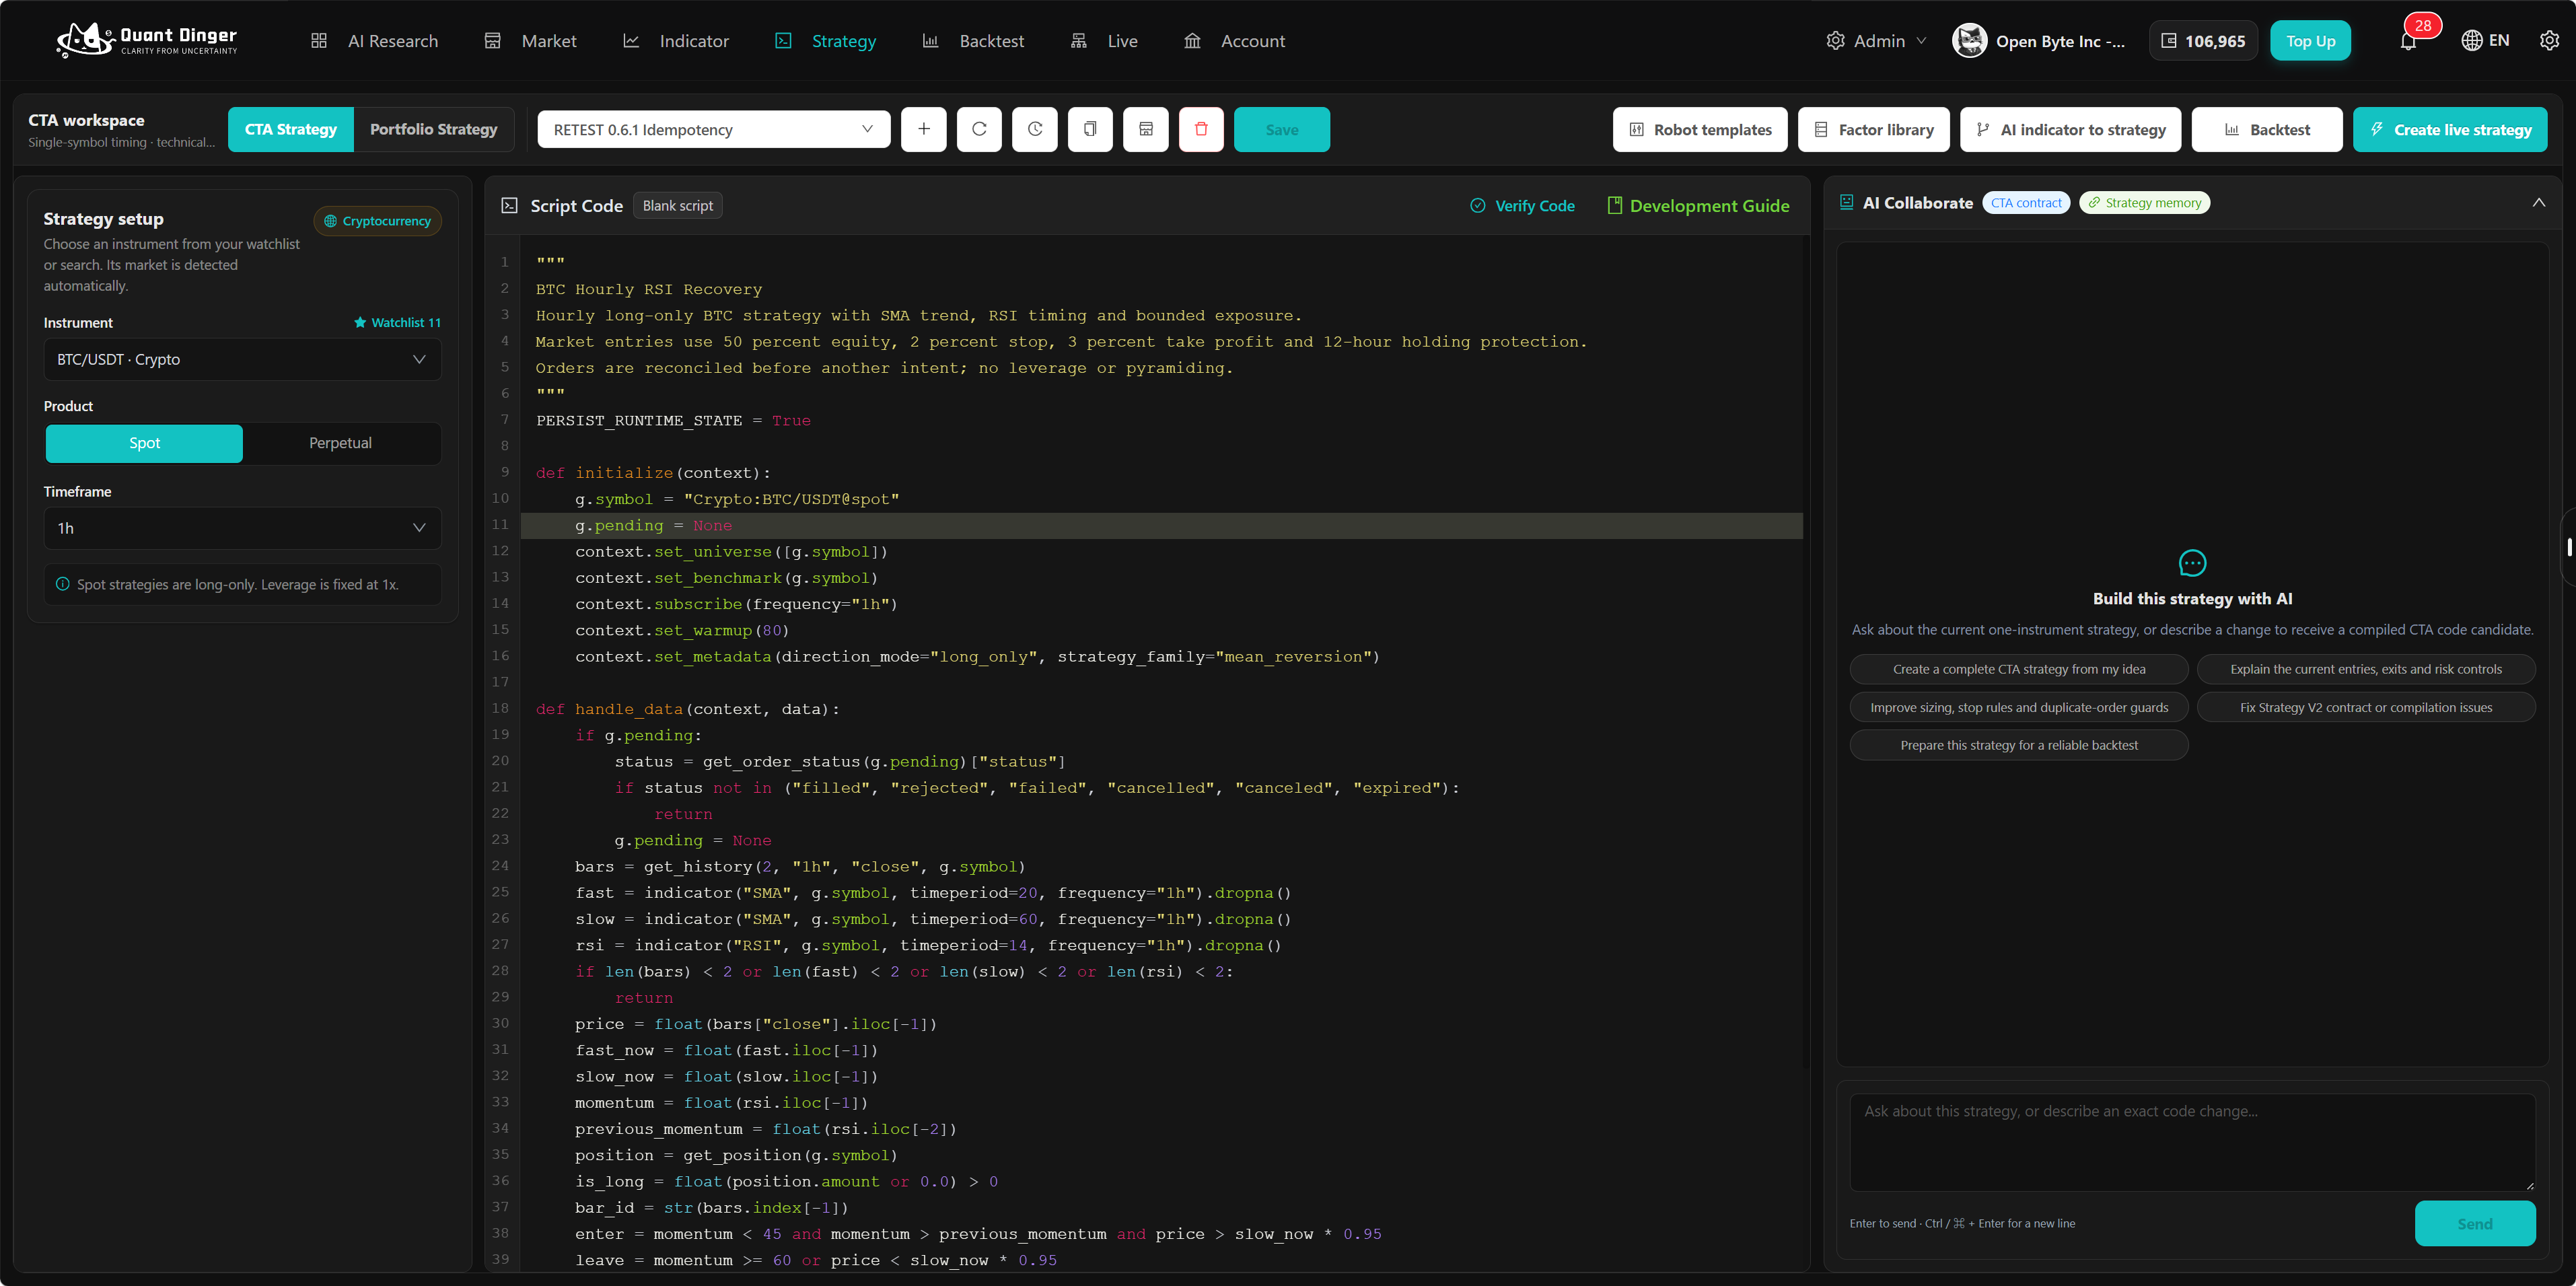Open Development Guide book link
Image resolution: width=2576 pixels, height=1286 pixels.
(x=1698, y=206)
